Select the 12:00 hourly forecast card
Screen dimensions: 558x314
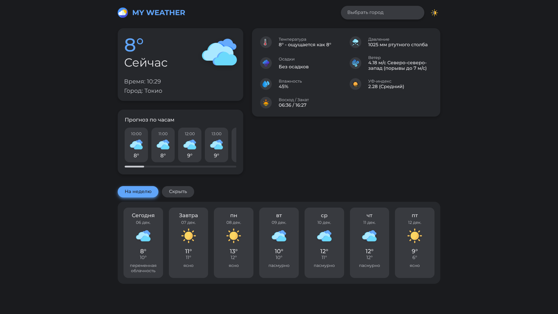pyautogui.click(x=190, y=145)
